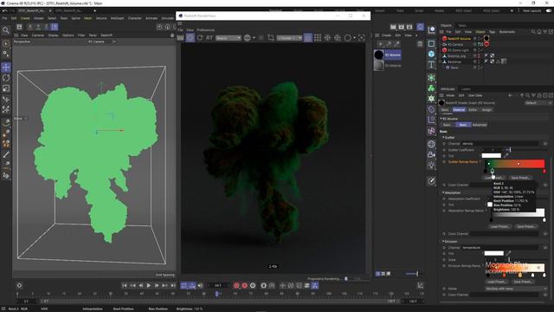Open the Preferences menu in RenderView
Viewport: 554px width, 312px height.
[206, 30]
